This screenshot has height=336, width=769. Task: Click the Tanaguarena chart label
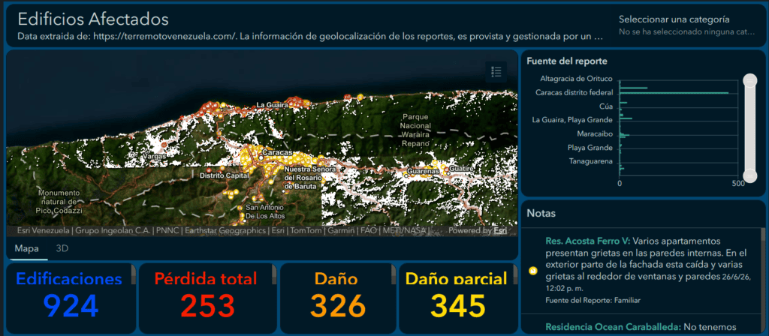click(x=591, y=161)
